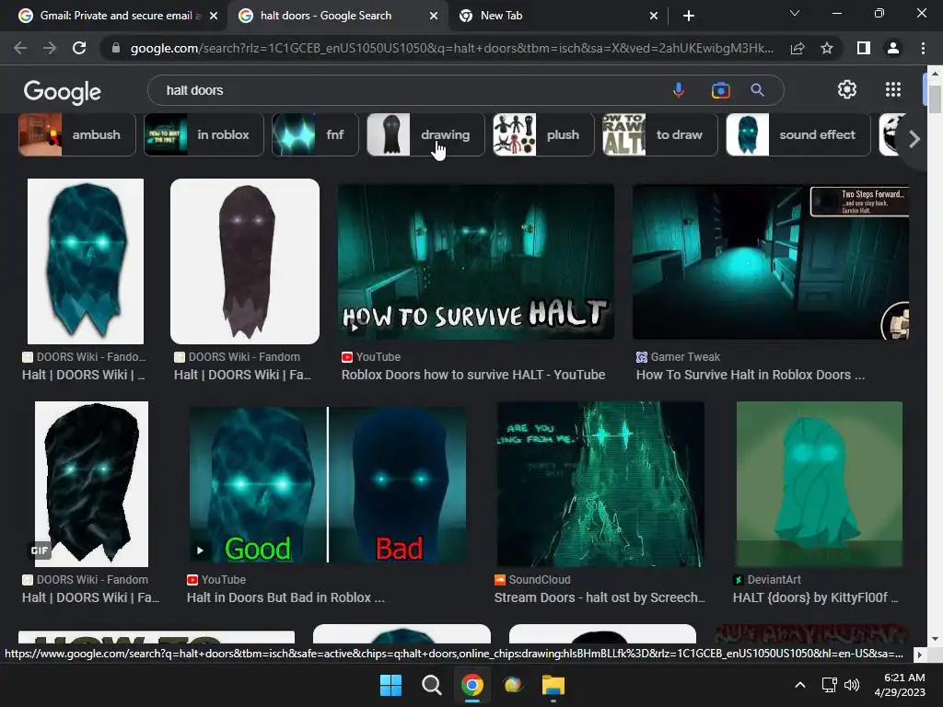Open a new browser tab with plus
Image resolution: width=943 pixels, height=707 pixels.
(689, 16)
